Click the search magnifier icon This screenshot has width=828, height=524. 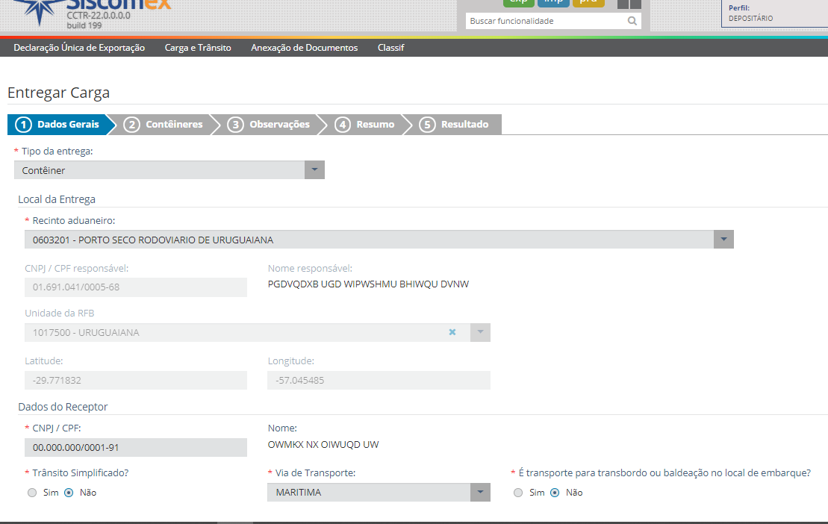632,21
